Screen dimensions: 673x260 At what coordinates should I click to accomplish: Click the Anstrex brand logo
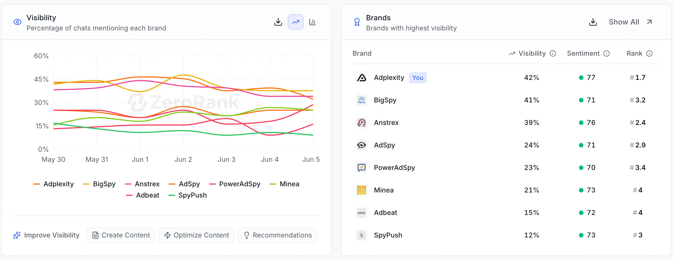(x=362, y=123)
